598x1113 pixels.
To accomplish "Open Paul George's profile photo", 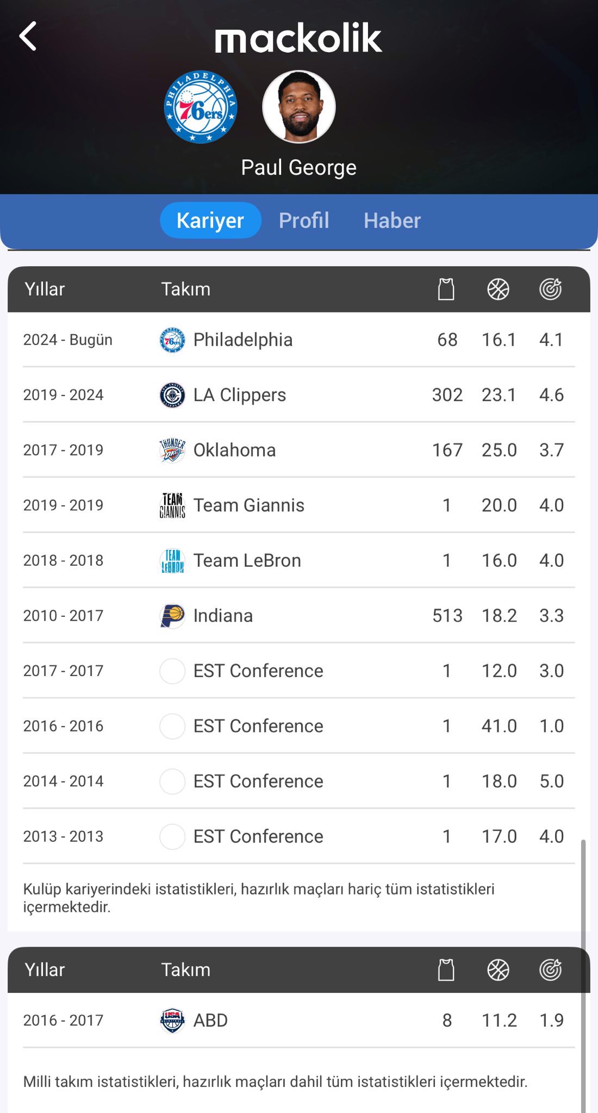I will pyautogui.click(x=298, y=107).
